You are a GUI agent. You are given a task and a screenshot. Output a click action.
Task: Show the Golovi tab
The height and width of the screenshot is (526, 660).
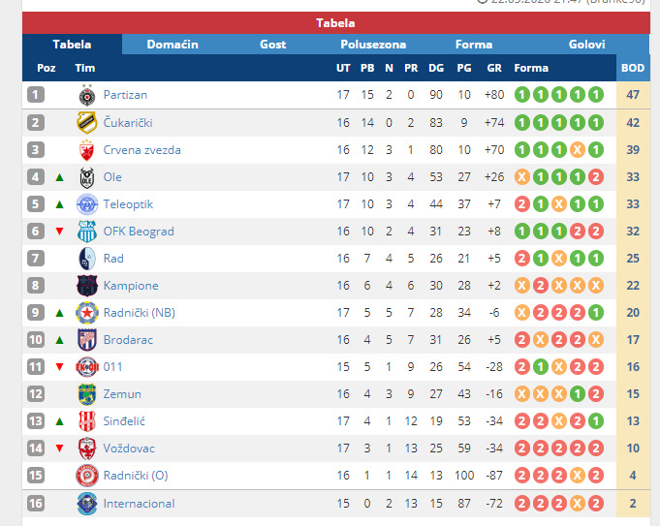click(586, 45)
